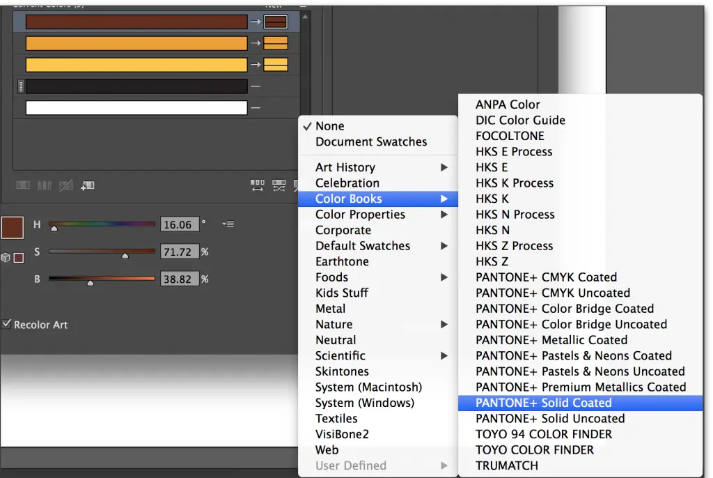Click the randomly change saturation and brightness icon
Screen dimensions: 713x478
pos(279,185)
